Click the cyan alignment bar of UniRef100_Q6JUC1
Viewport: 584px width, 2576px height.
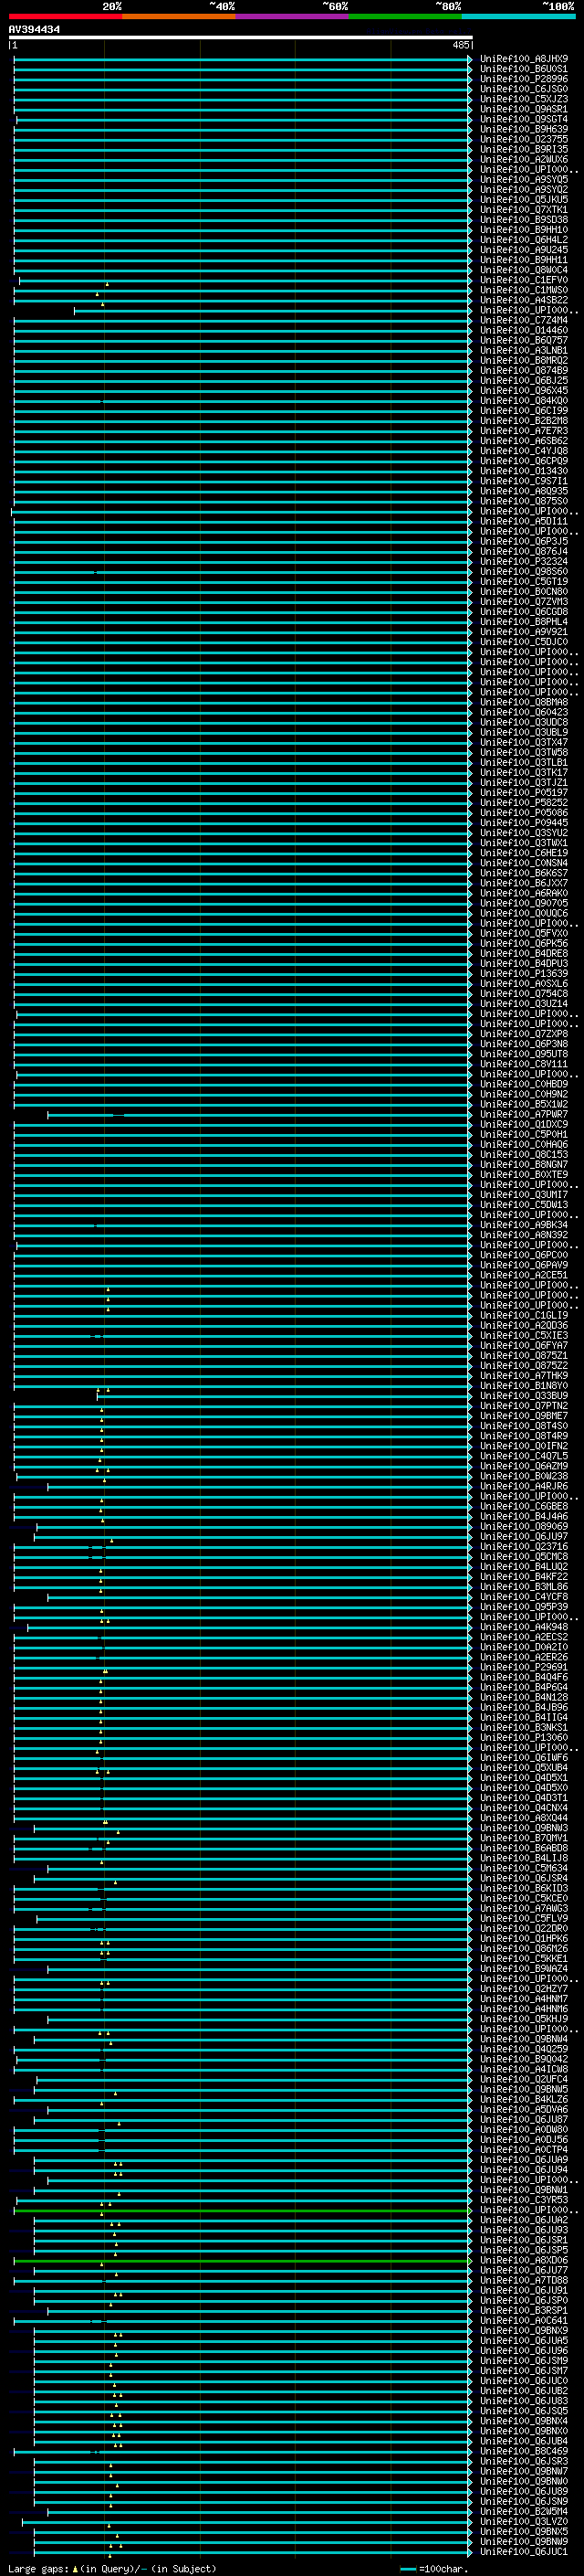[252, 2552]
